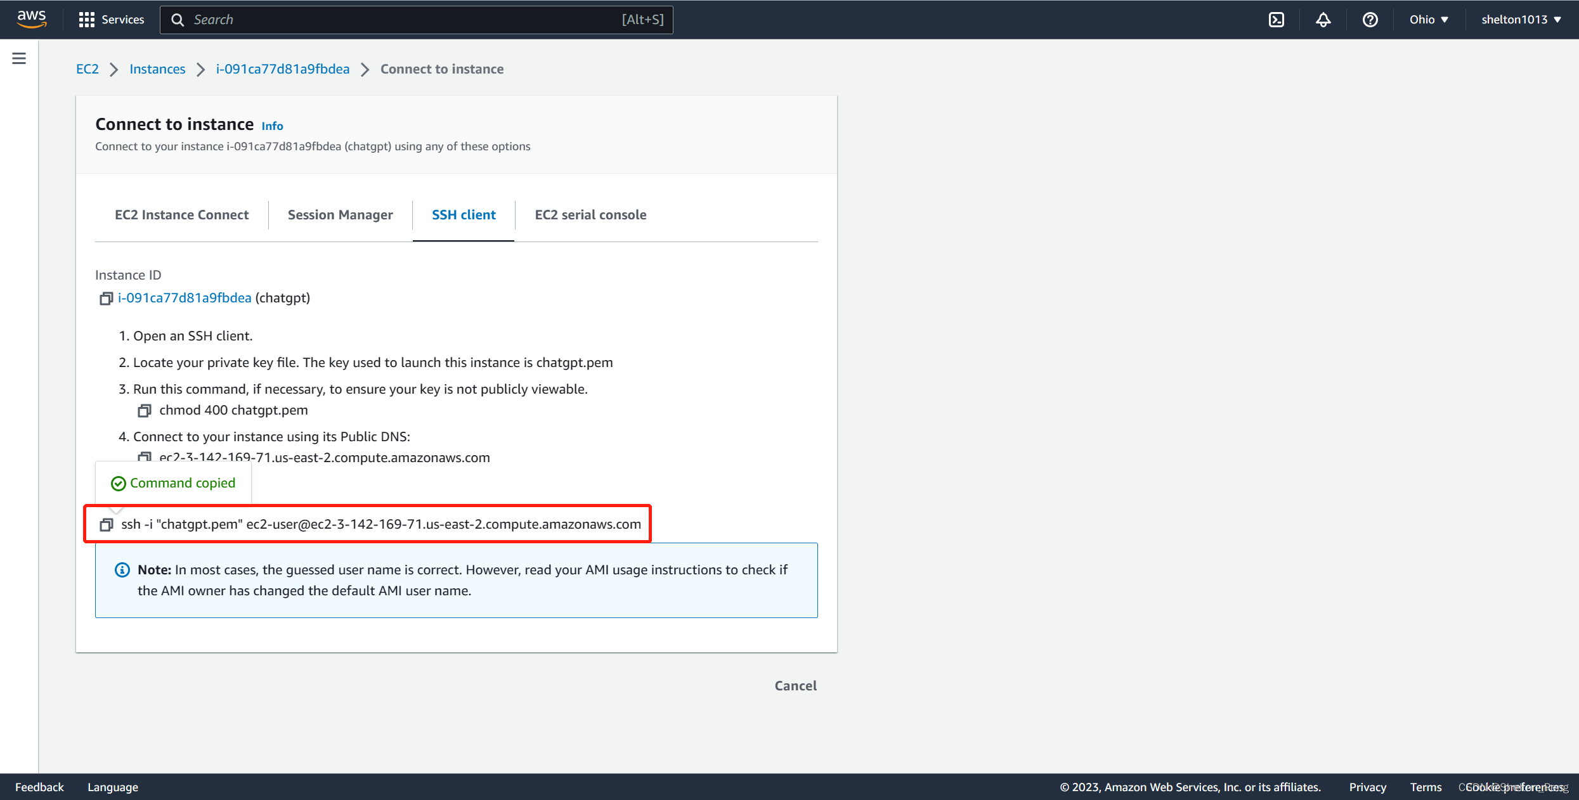The width and height of the screenshot is (1579, 800).
Task: Click the chmod 400 chatgpt.pem text
Action: 233,410
